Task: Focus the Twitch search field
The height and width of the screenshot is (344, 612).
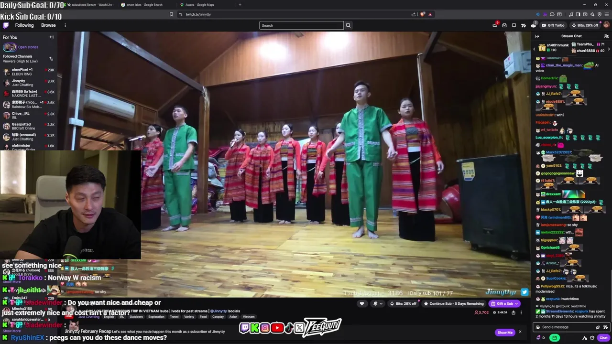Action: pos(301,25)
